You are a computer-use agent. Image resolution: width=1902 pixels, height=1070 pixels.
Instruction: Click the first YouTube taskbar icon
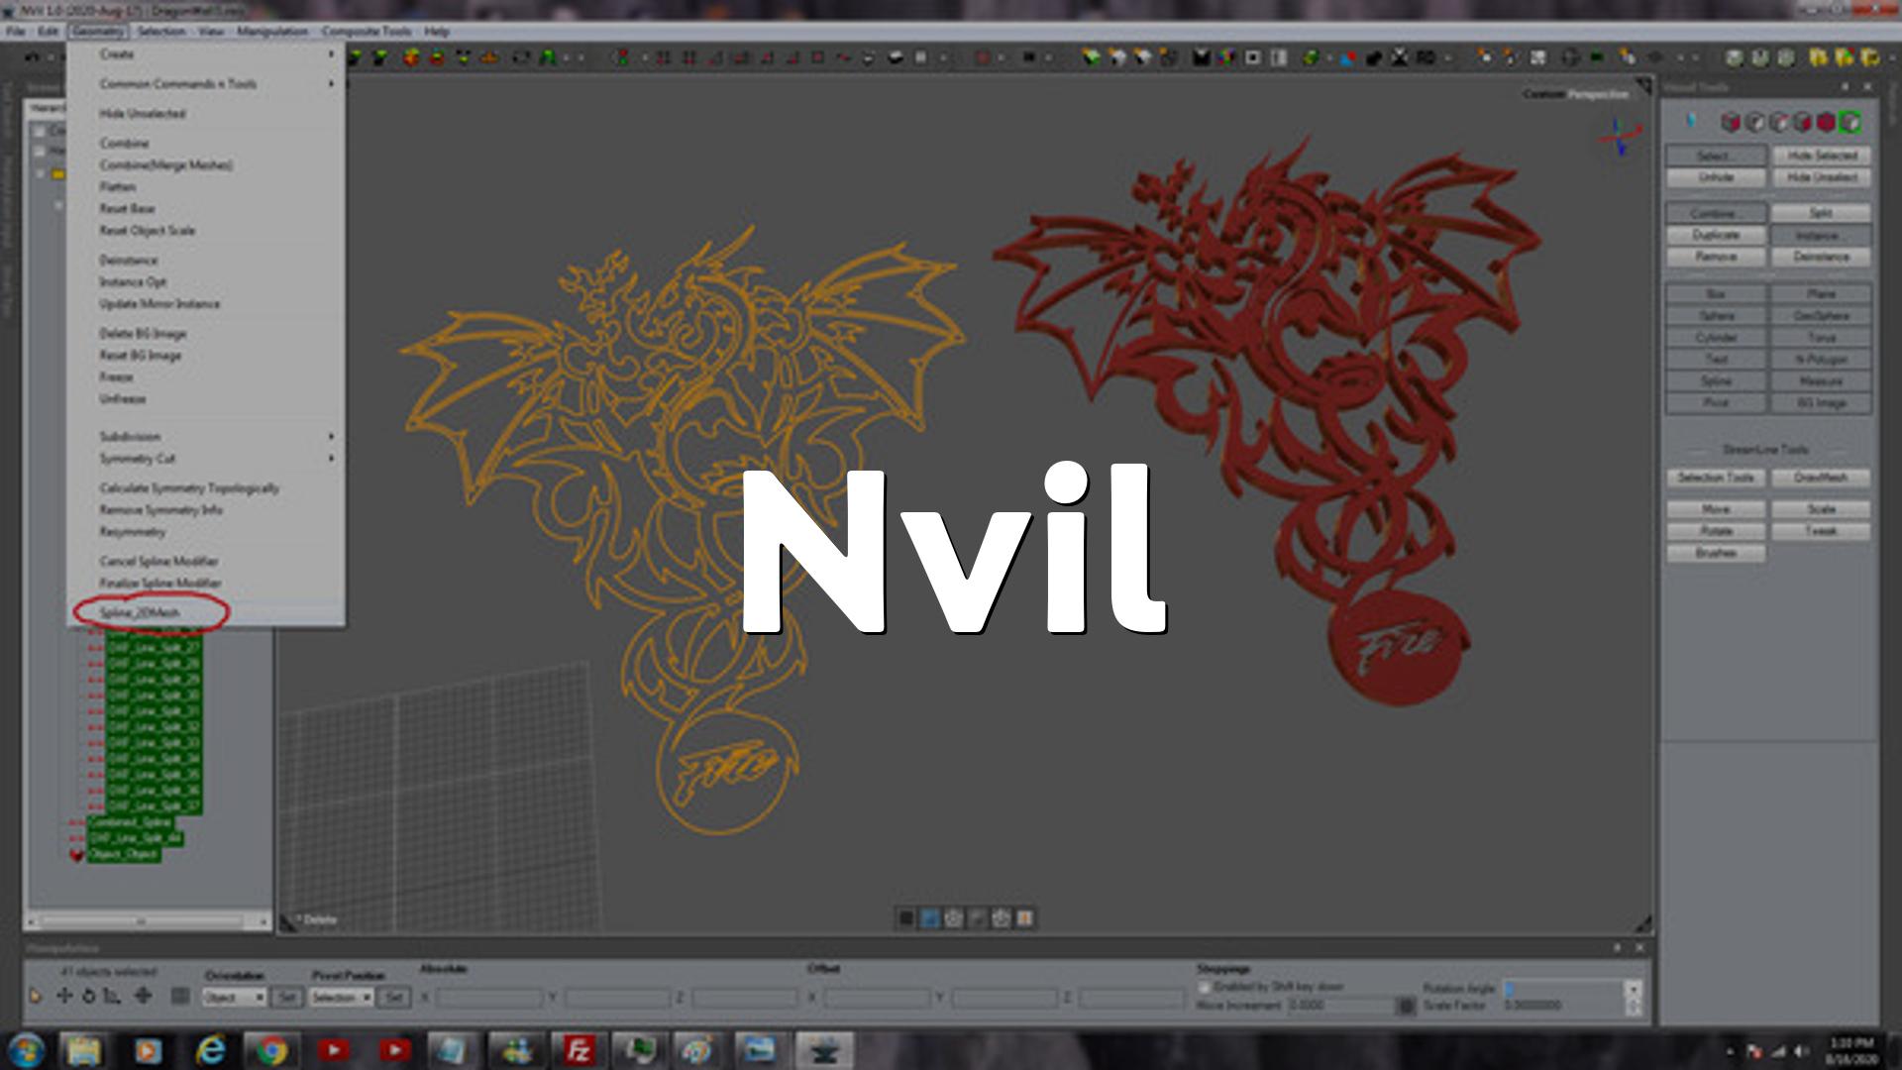point(333,1050)
